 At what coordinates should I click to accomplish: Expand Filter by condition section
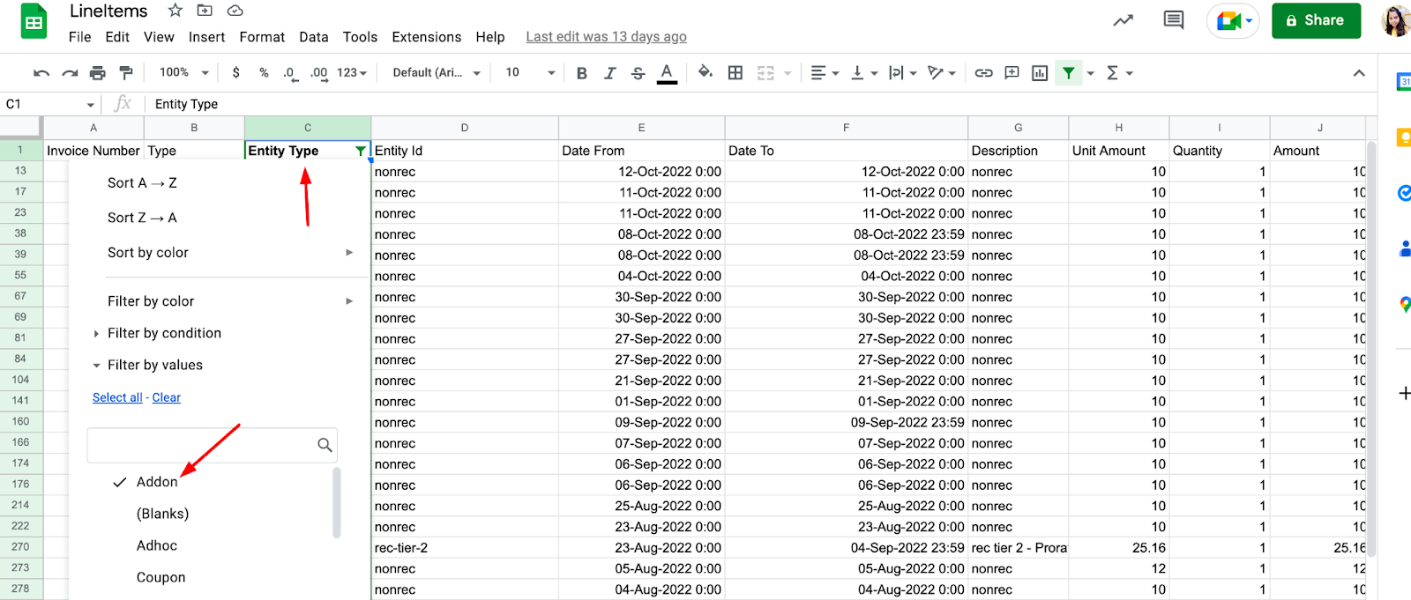[164, 333]
